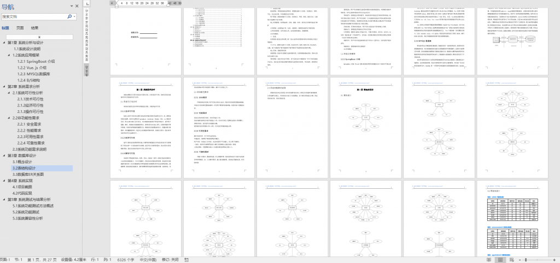Click 第 1 页，共 27 页 in status bar
560x263 pixels.
click(x=42, y=260)
